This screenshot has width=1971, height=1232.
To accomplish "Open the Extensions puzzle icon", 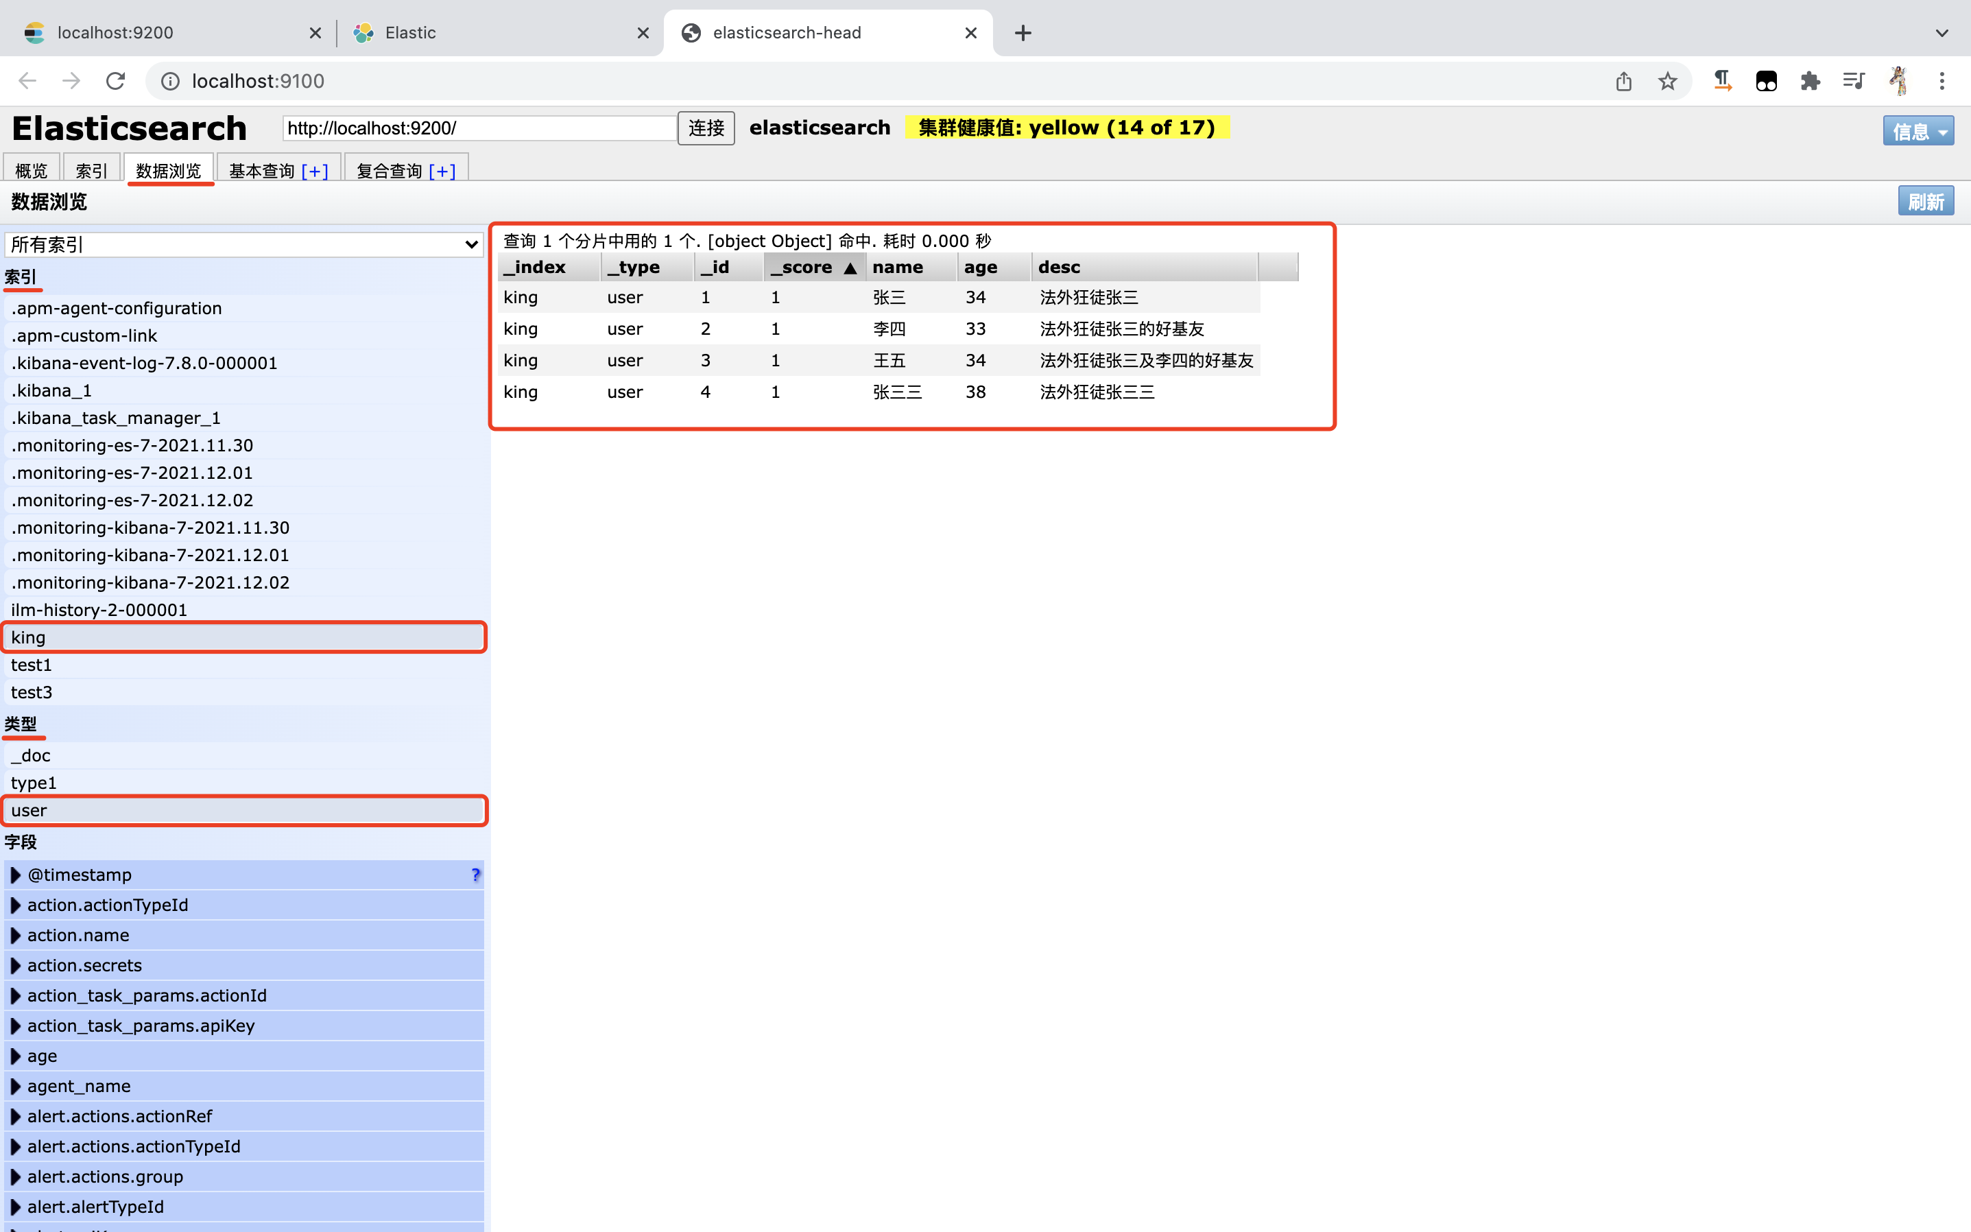I will [x=1810, y=81].
